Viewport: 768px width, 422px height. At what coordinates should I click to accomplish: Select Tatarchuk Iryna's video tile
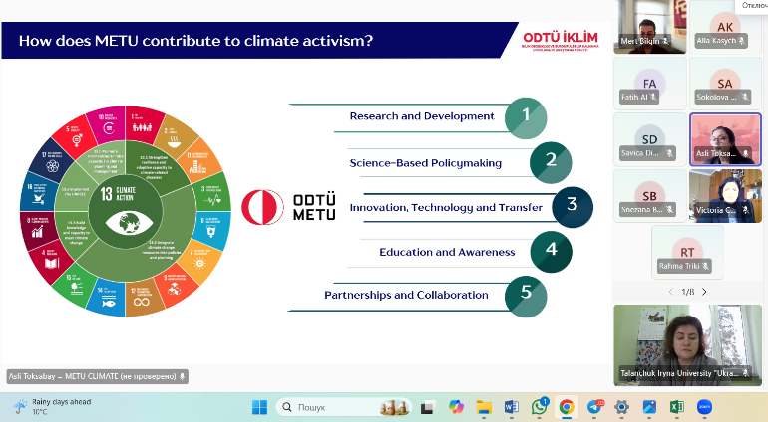click(x=687, y=344)
